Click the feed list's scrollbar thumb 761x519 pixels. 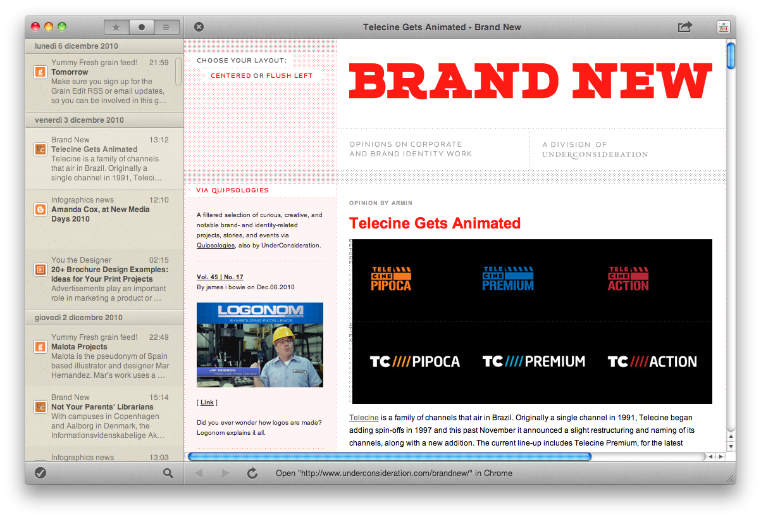pyautogui.click(x=178, y=72)
